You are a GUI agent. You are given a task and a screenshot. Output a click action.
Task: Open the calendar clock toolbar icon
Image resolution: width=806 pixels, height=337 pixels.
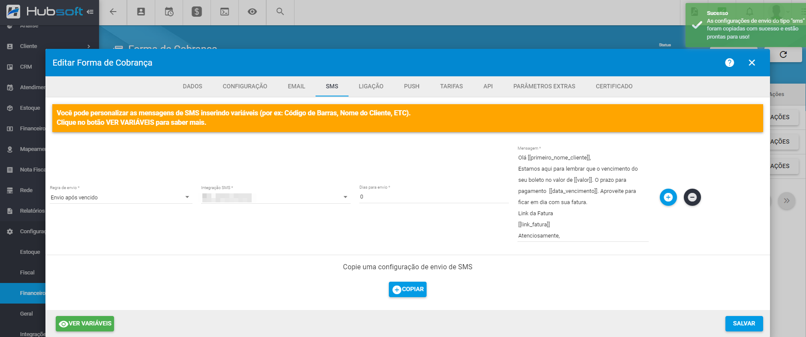coord(169,12)
